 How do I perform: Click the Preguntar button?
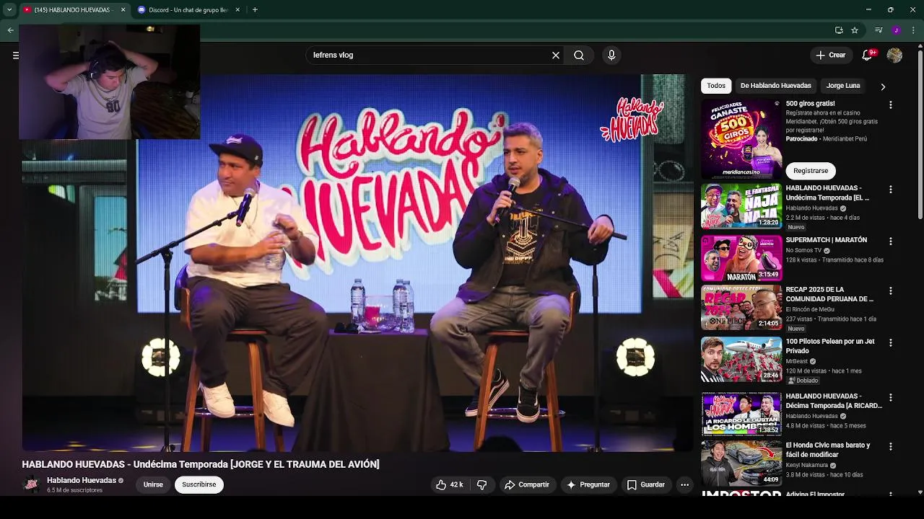pyautogui.click(x=589, y=485)
